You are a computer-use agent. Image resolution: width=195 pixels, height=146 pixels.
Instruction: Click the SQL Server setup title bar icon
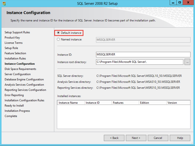[x=4, y=3]
